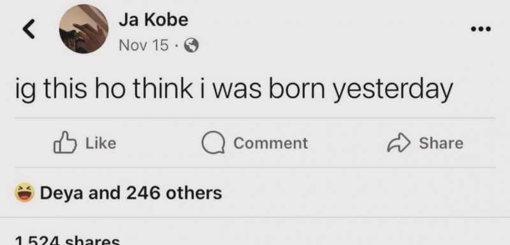Viewport: 510px width, 245px height.
Task: Open the three-dot post options menu
Action: pos(481,29)
